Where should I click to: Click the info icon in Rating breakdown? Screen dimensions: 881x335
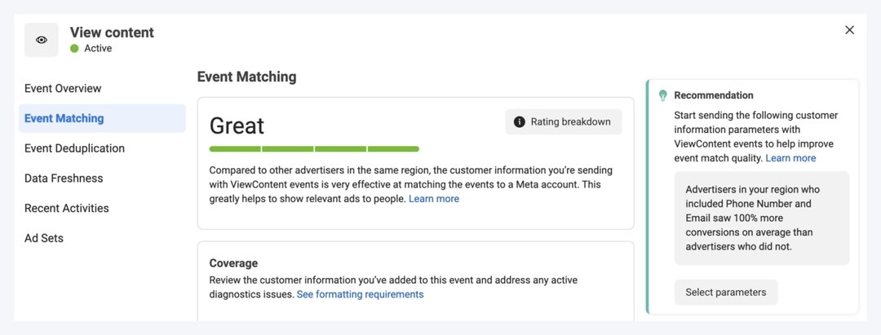click(519, 122)
